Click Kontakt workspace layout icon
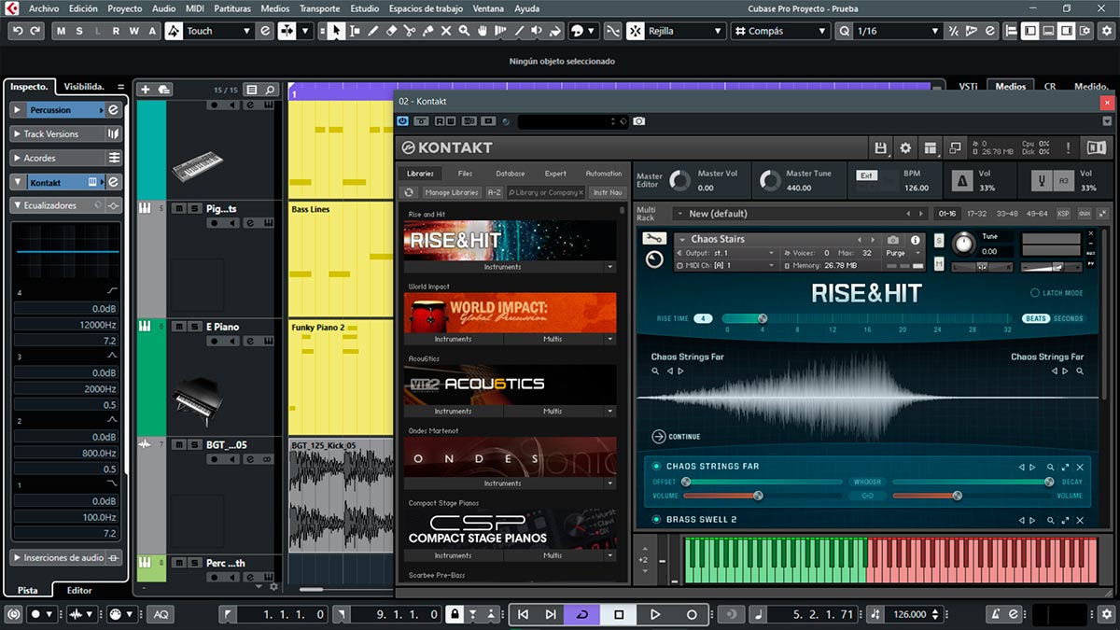Screen dimensions: 1120x630 [x=930, y=147]
